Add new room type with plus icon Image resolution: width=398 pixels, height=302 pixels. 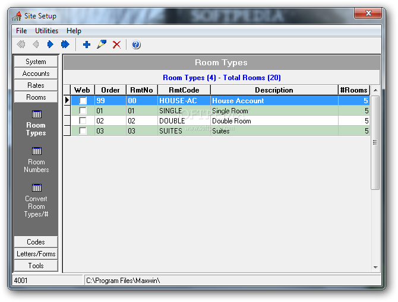(x=87, y=44)
